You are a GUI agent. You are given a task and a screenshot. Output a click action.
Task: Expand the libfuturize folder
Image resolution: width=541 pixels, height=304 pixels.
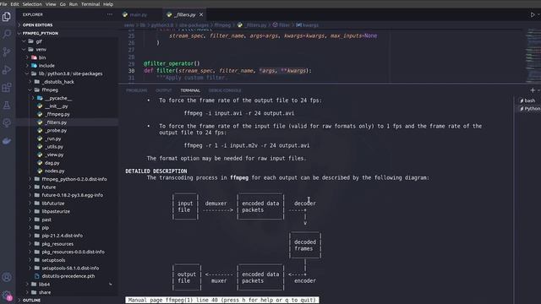68,204
